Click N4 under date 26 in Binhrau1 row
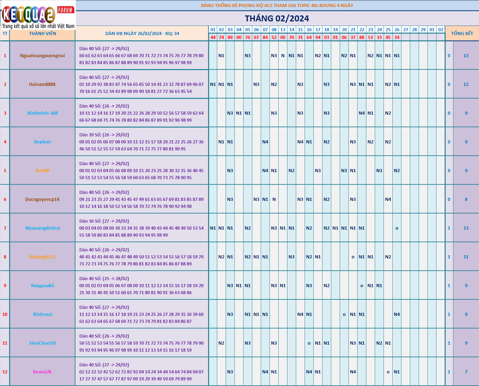 pyautogui.click(x=397, y=314)
